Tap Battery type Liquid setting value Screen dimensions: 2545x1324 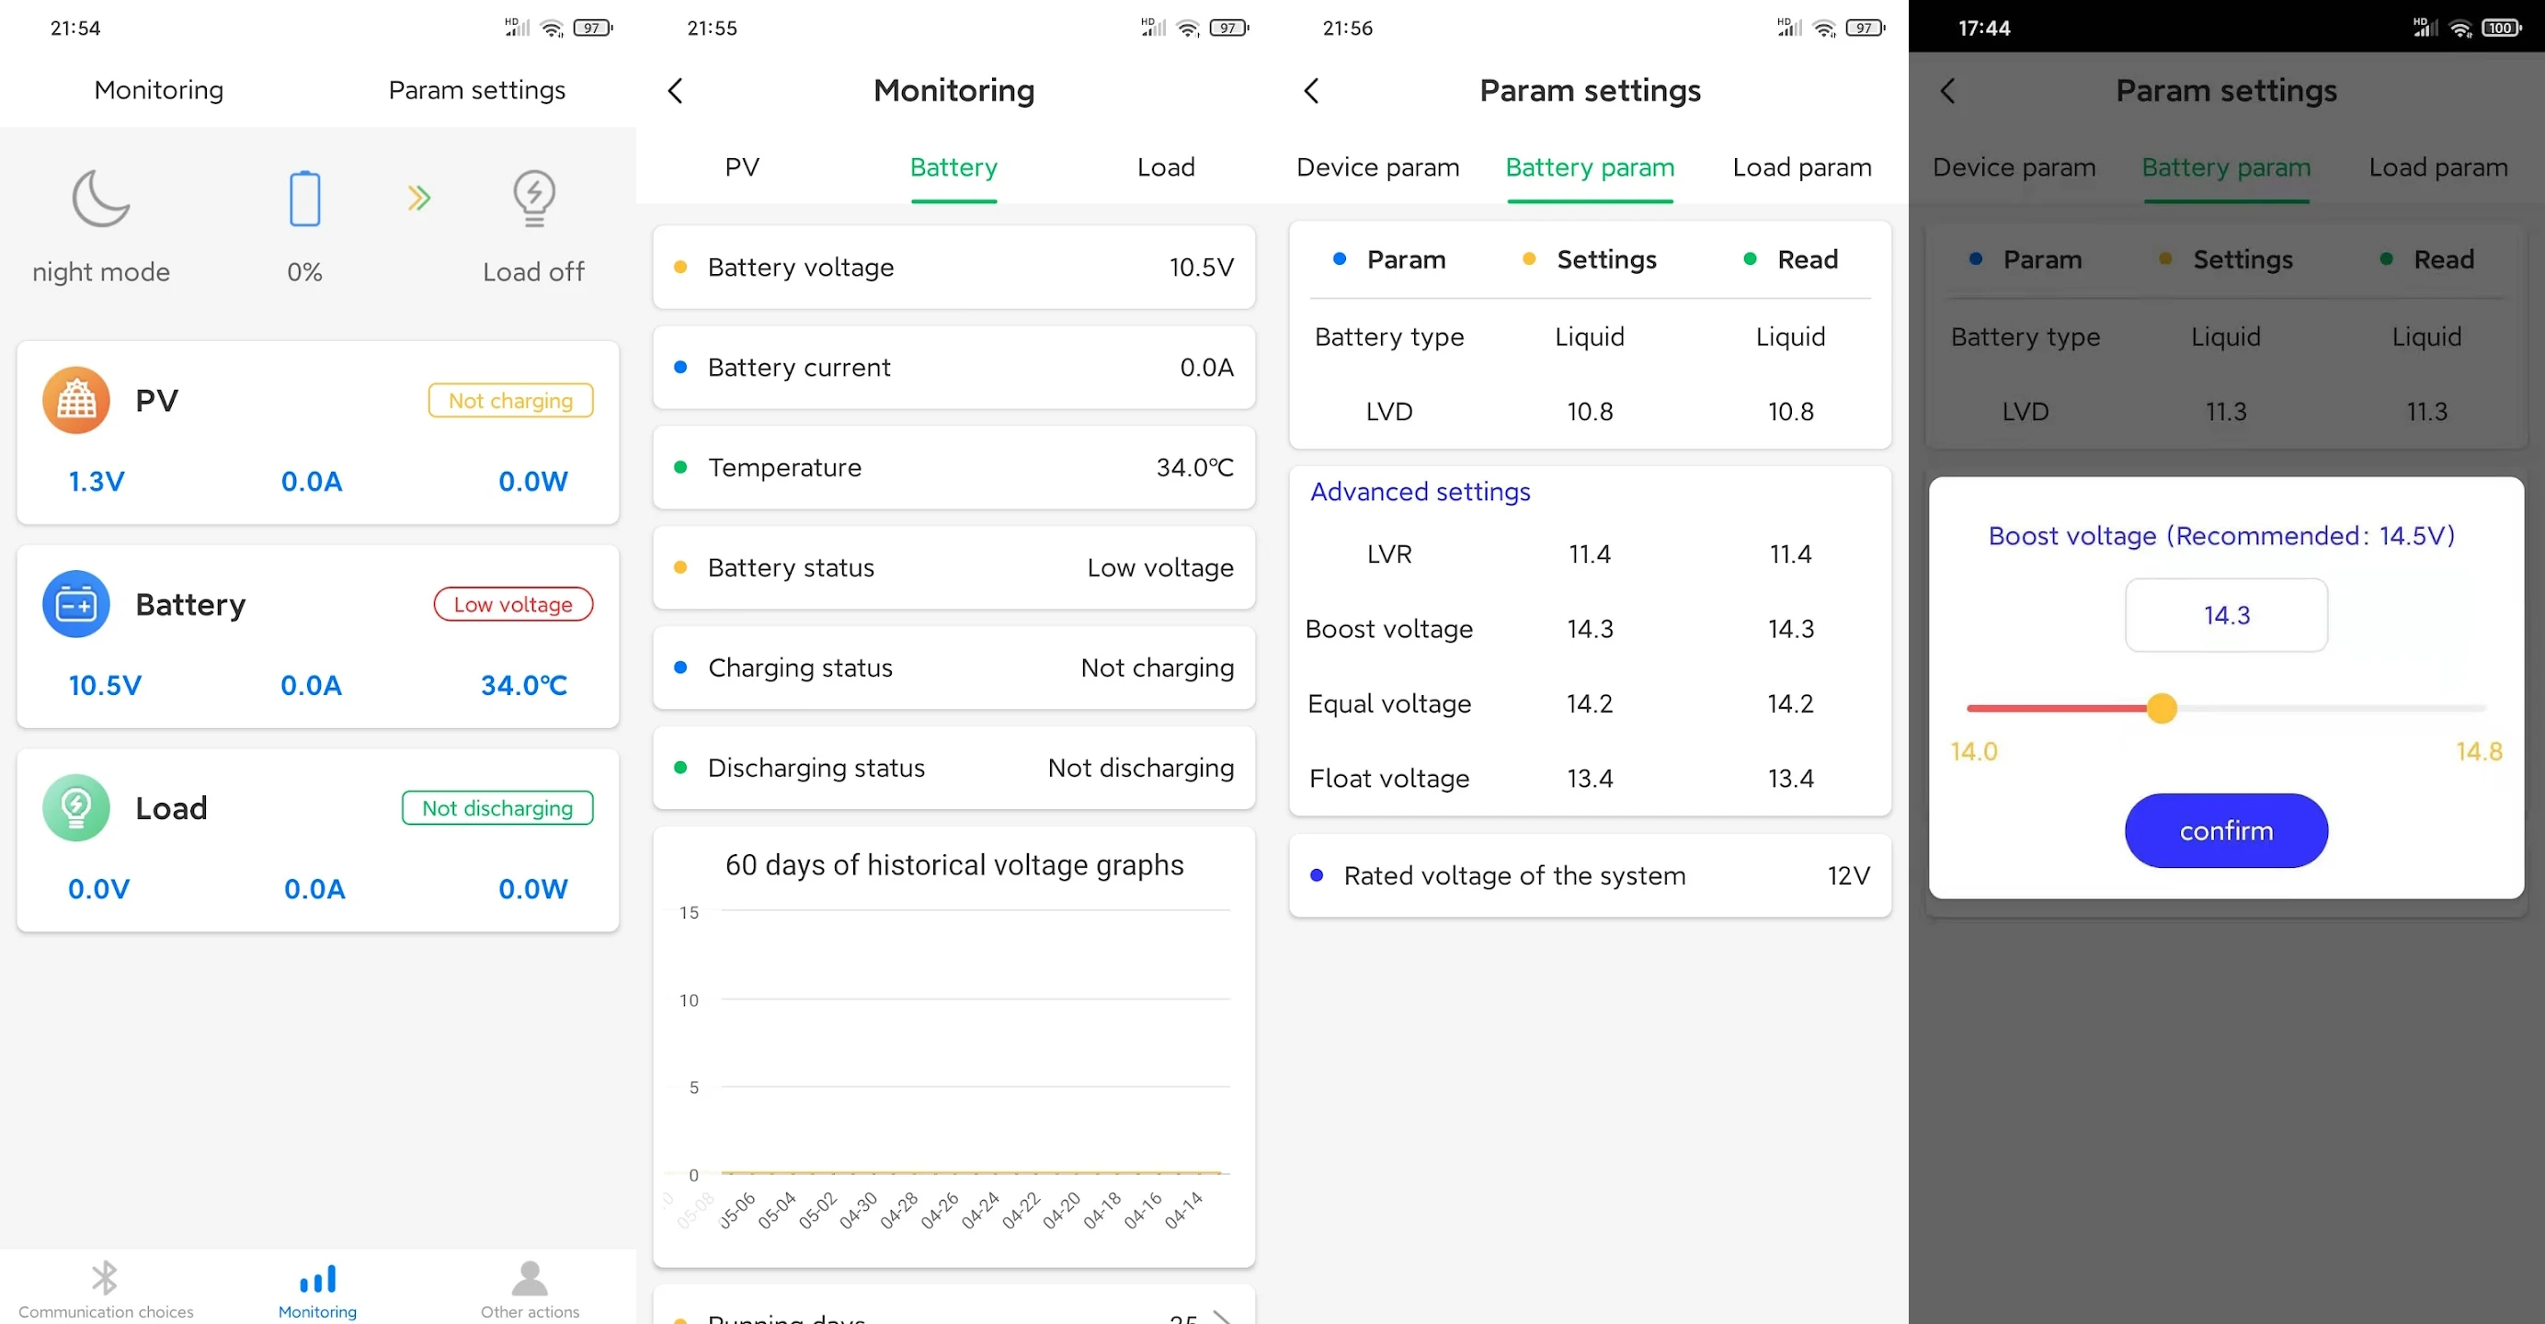point(1590,337)
